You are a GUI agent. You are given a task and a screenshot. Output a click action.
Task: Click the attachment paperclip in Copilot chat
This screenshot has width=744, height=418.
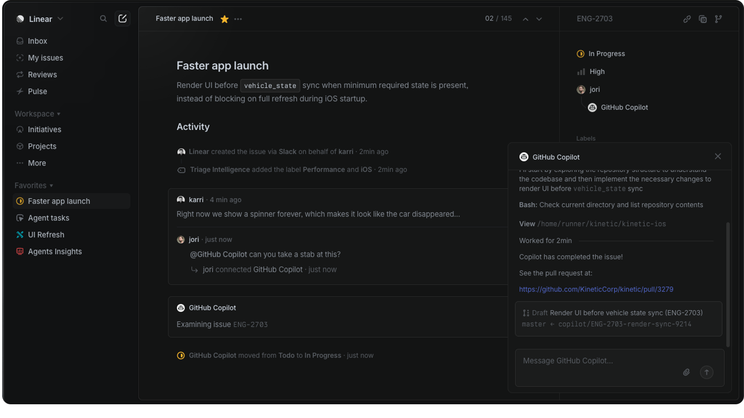click(686, 373)
